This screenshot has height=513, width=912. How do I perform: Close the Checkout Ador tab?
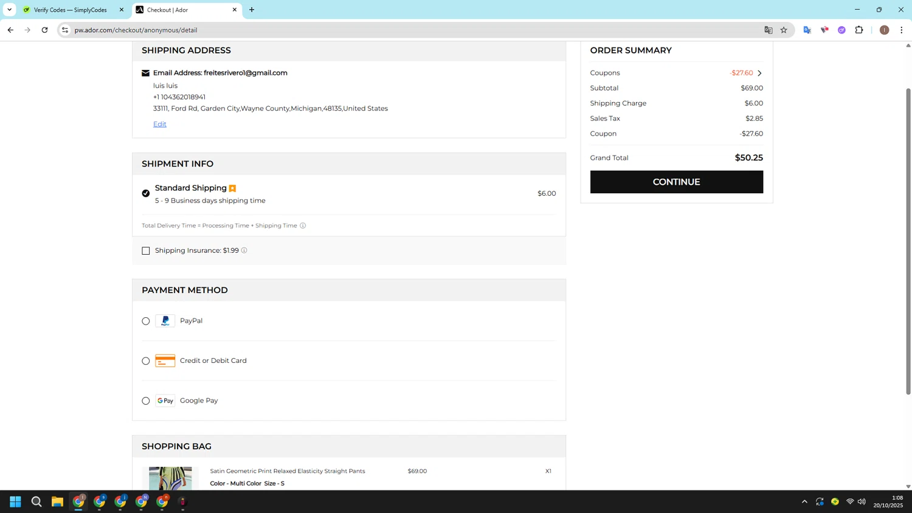(235, 10)
